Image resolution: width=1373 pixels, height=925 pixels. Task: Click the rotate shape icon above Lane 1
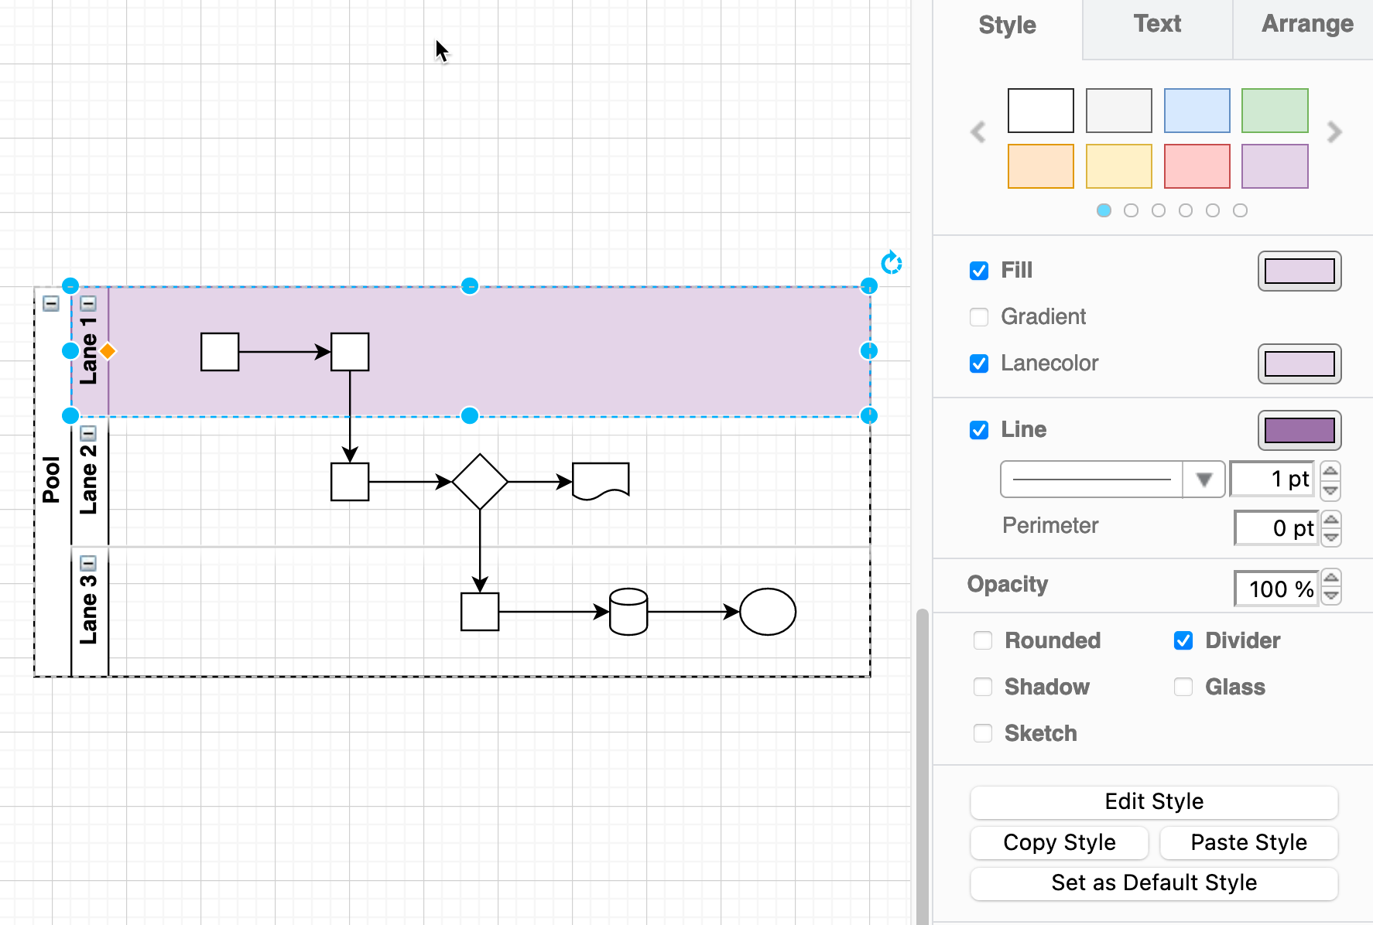point(892,263)
